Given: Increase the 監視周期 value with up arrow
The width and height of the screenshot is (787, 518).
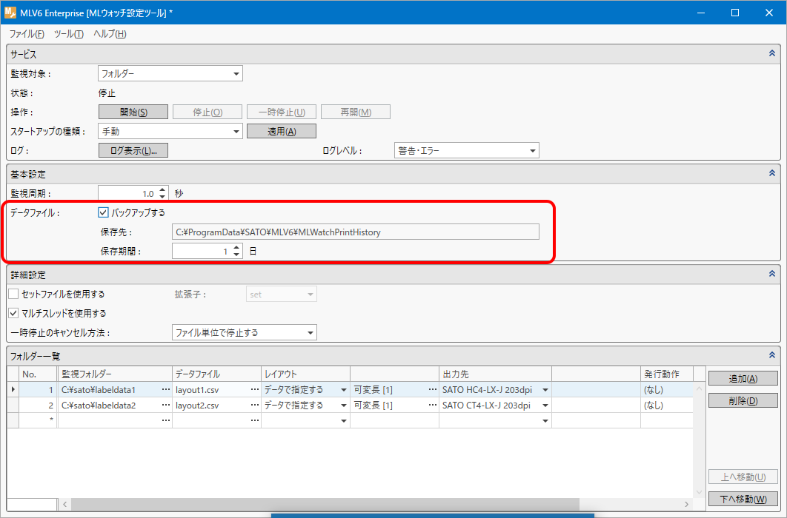Looking at the screenshot, I should (162, 190).
